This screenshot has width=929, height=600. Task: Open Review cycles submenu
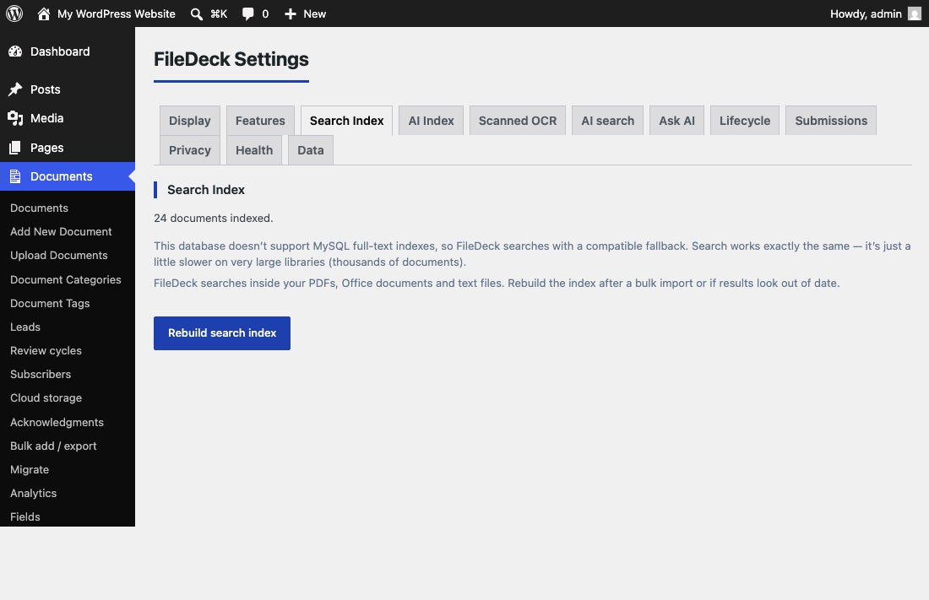click(x=46, y=351)
